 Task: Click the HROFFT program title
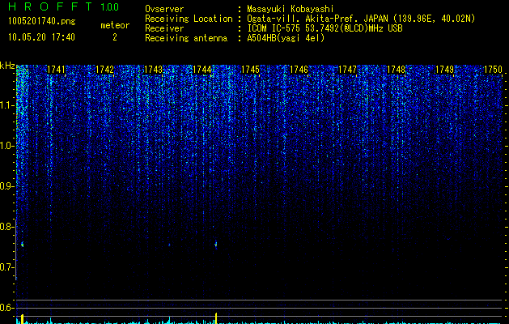(x=50, y=6)
